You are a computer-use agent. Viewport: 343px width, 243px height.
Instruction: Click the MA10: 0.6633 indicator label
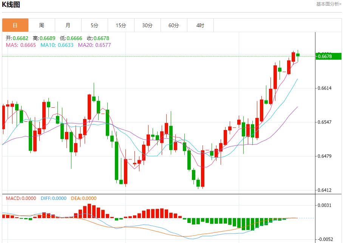point(57,45)
